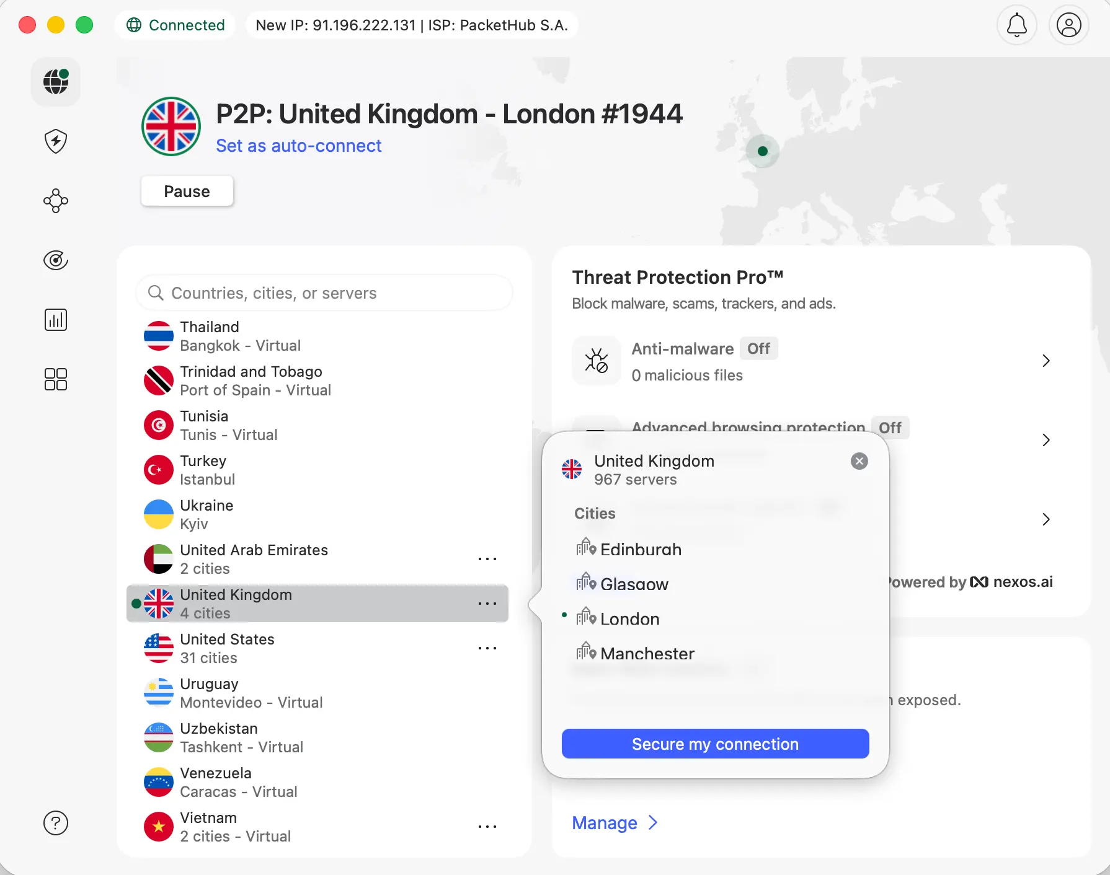The width and height of the screenshot is (1110, 875).
Task: Click the help question mark icon
Action: point(55,823)
